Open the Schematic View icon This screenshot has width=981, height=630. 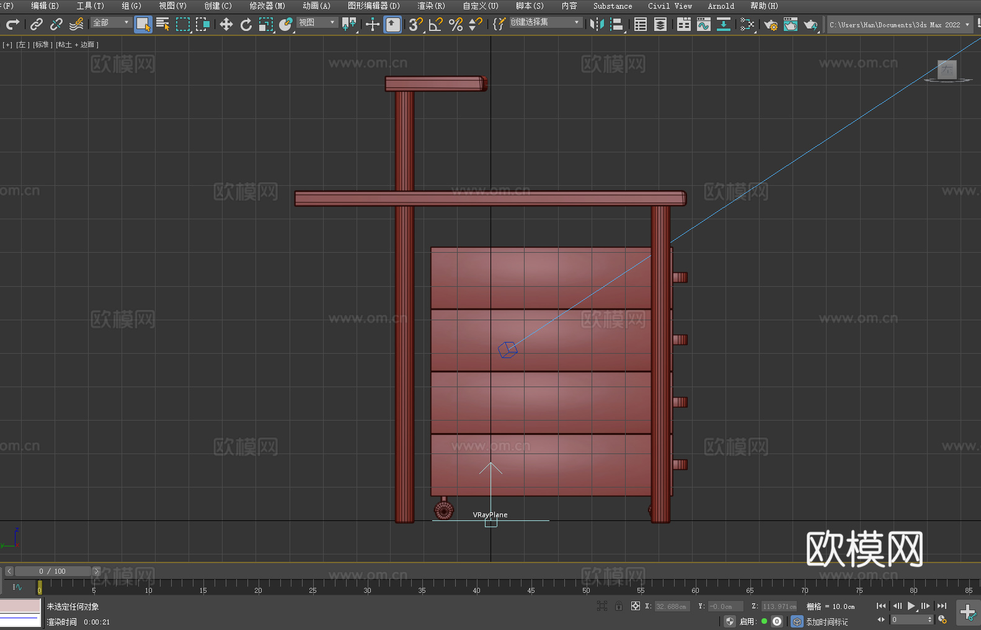pos(747,24)
